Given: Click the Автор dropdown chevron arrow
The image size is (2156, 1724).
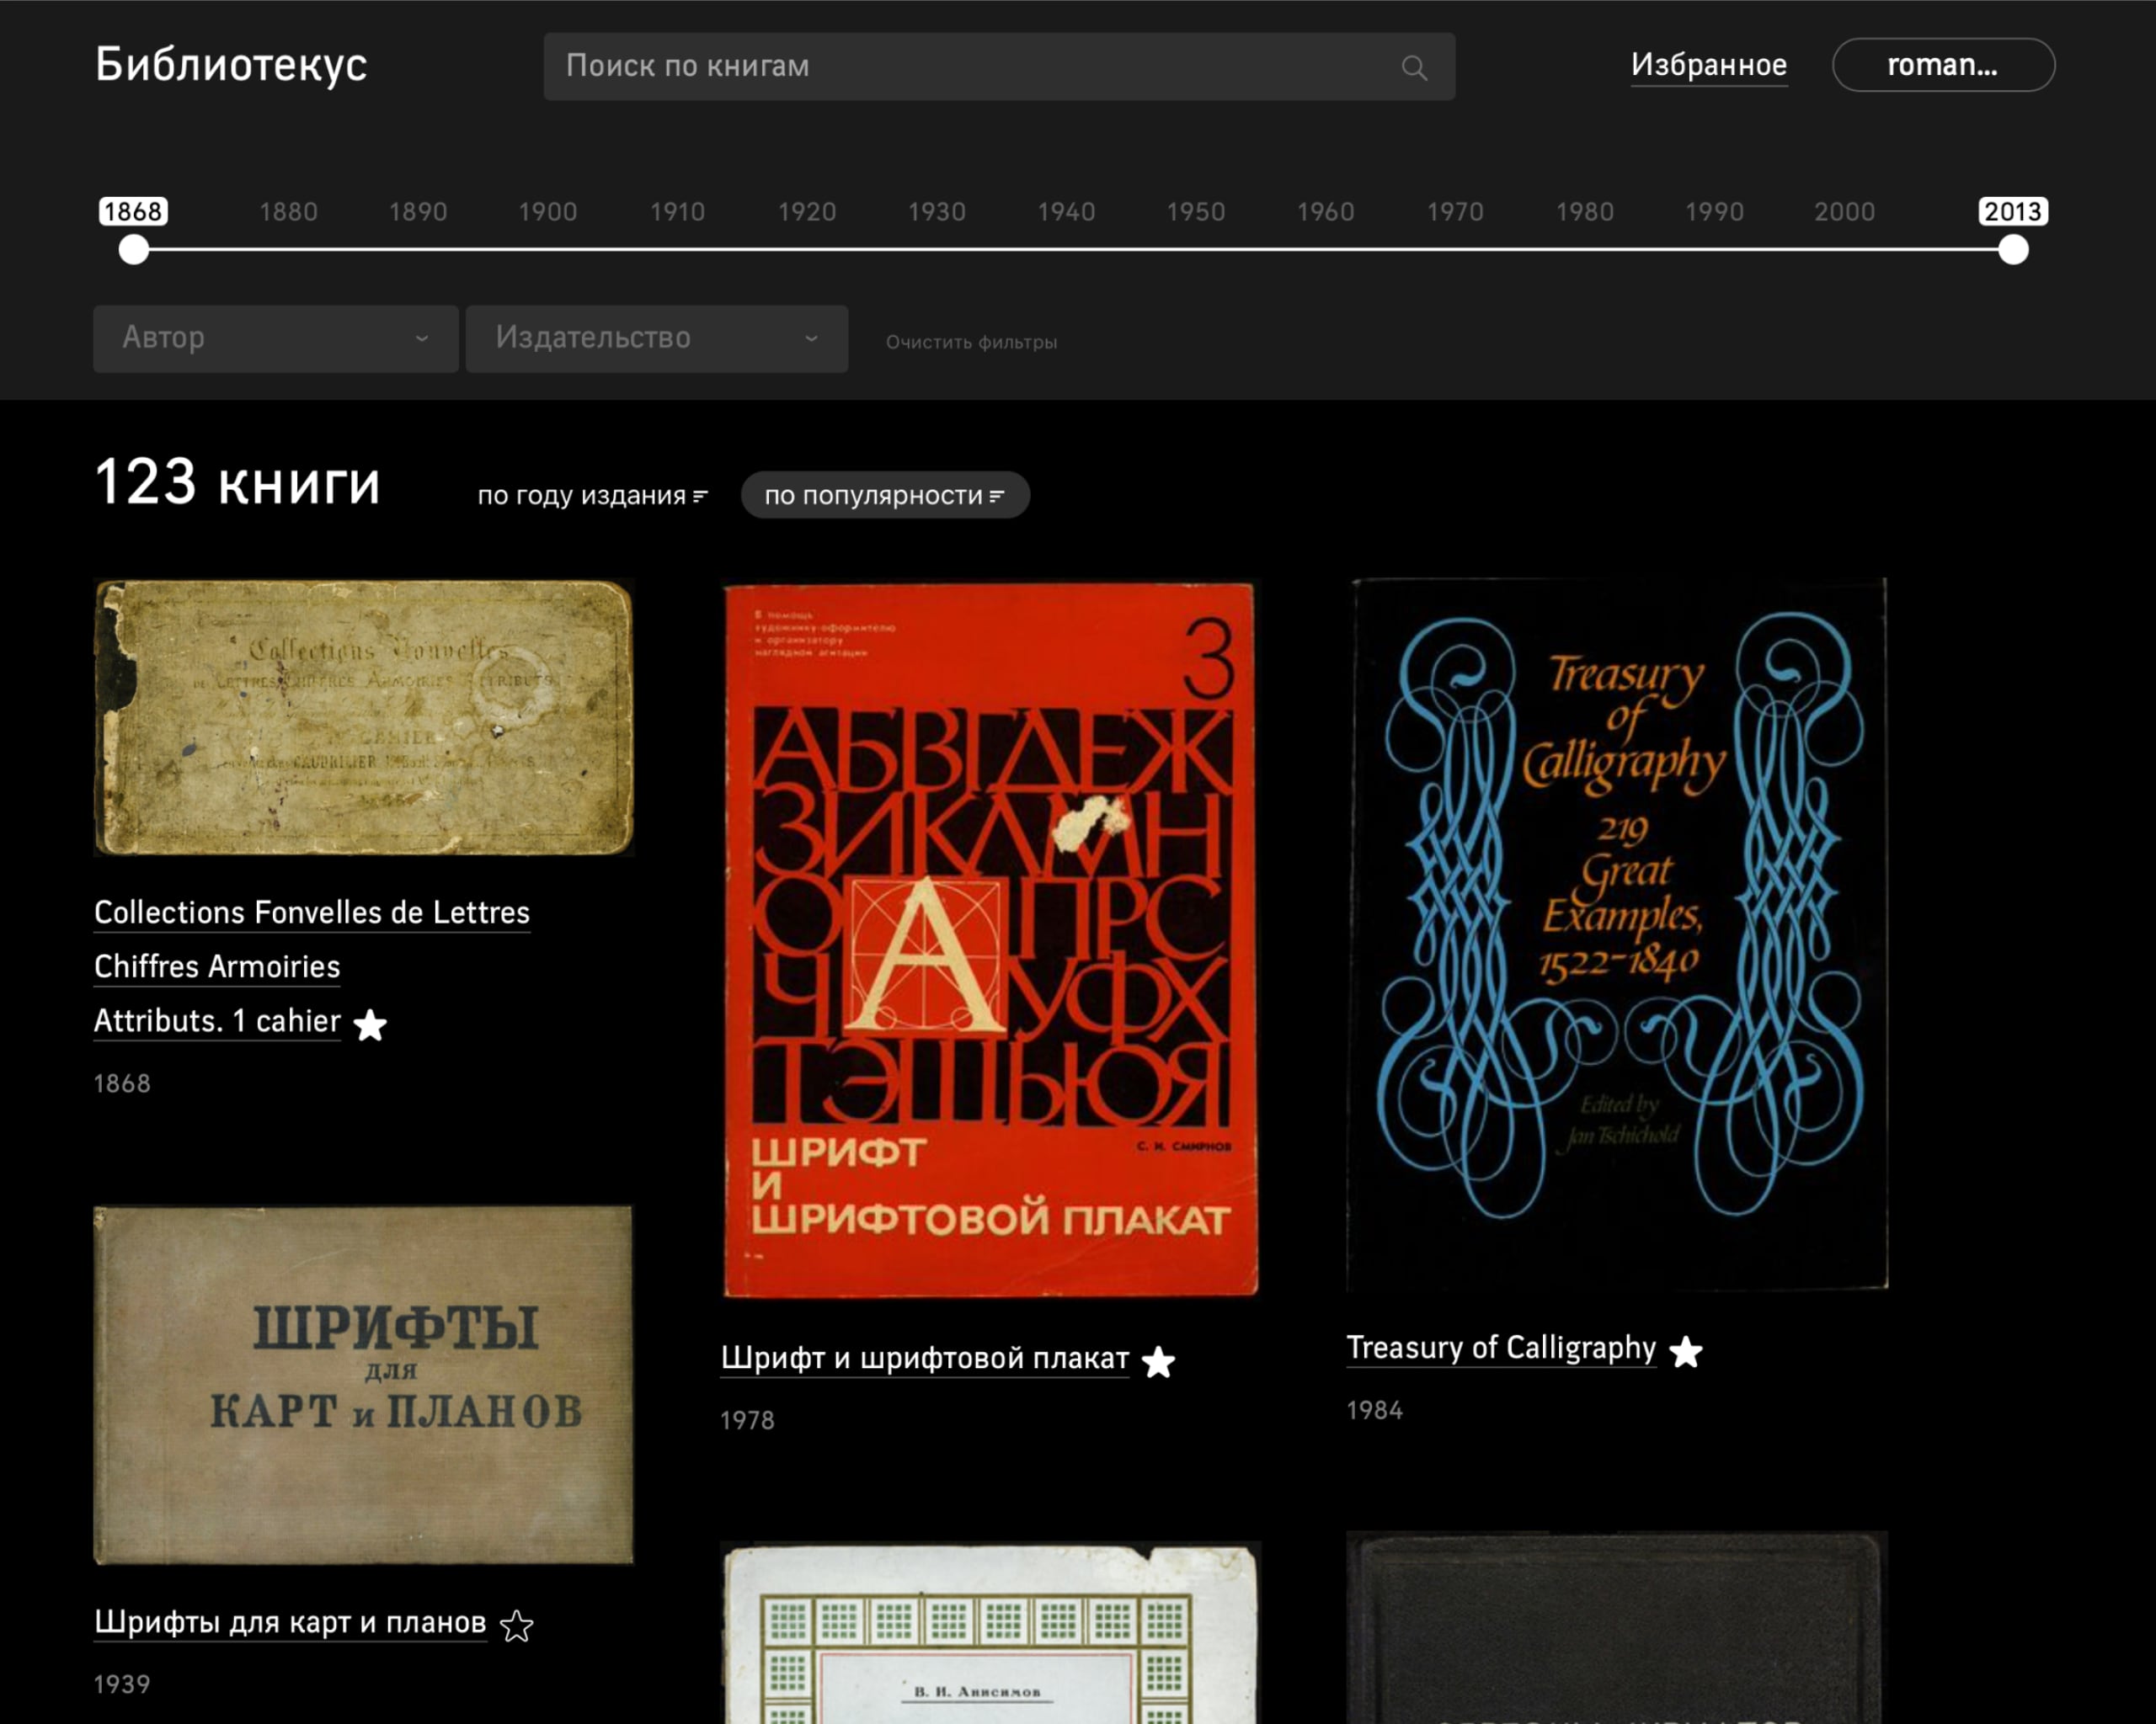Looking at the screenshot, I should (422, 338).
